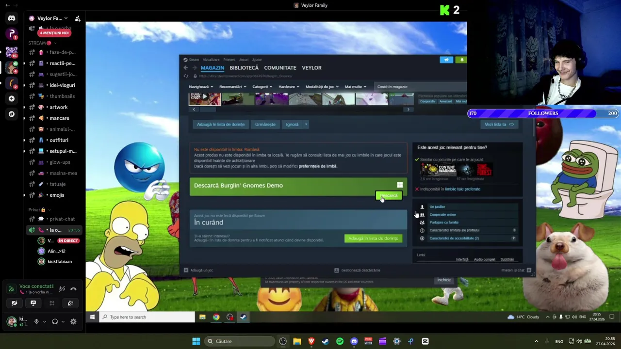Screen dimensions: 621x349
Task: Expand microphone input options arrow
Action: click(x=44, y=321)
